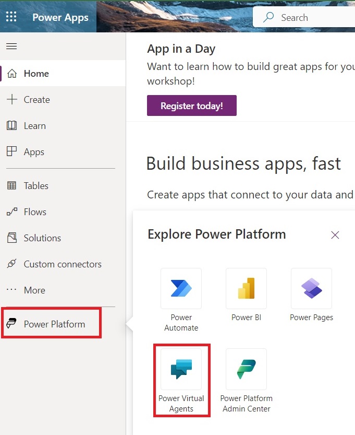Open the Power BI icon tile
Image resolution: width=355 pixels, height=435 pixels.
246,288
